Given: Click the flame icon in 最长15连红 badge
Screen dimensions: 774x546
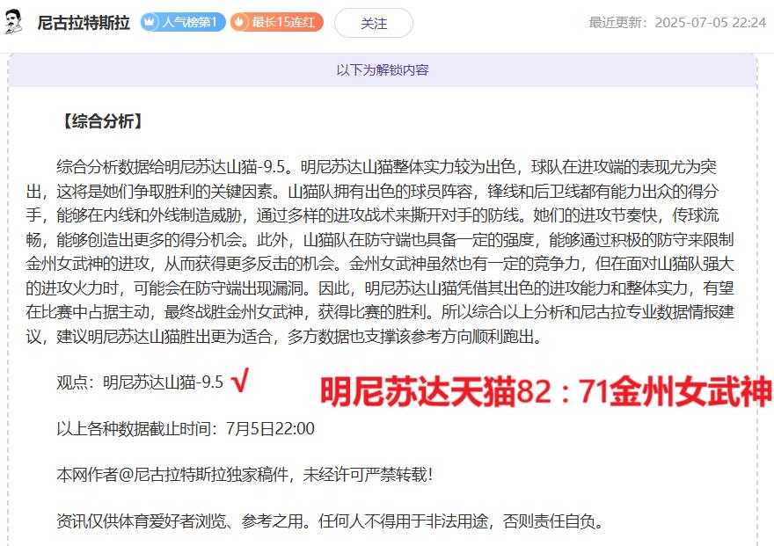Looking at the screenshot, I should coord(239,22).
